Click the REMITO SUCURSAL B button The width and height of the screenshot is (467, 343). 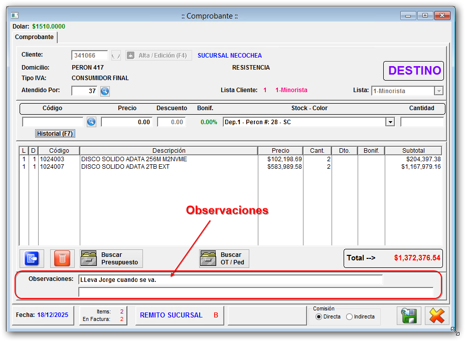(180, 315)
